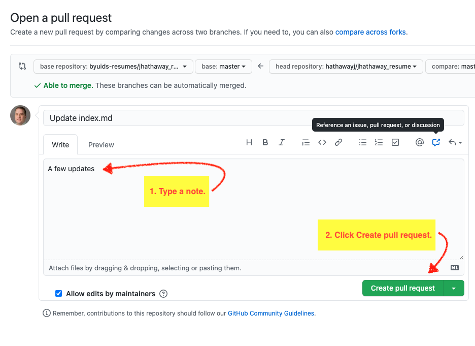This screenshot has width=475, height=346.
Task: Select the Write tab
Action: click(60, 145)
